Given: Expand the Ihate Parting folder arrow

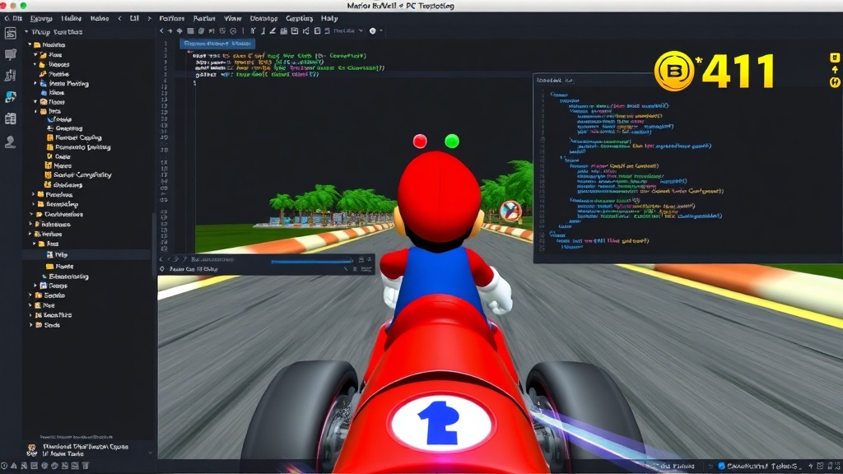Looking at the screenshot, I should 35,83.
